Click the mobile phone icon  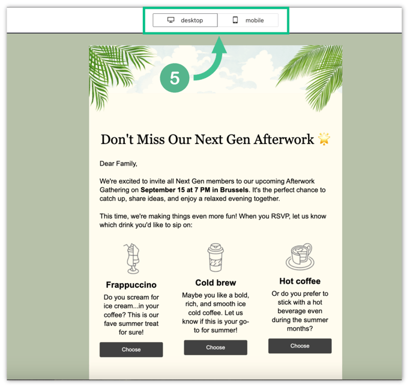(235, 20)
